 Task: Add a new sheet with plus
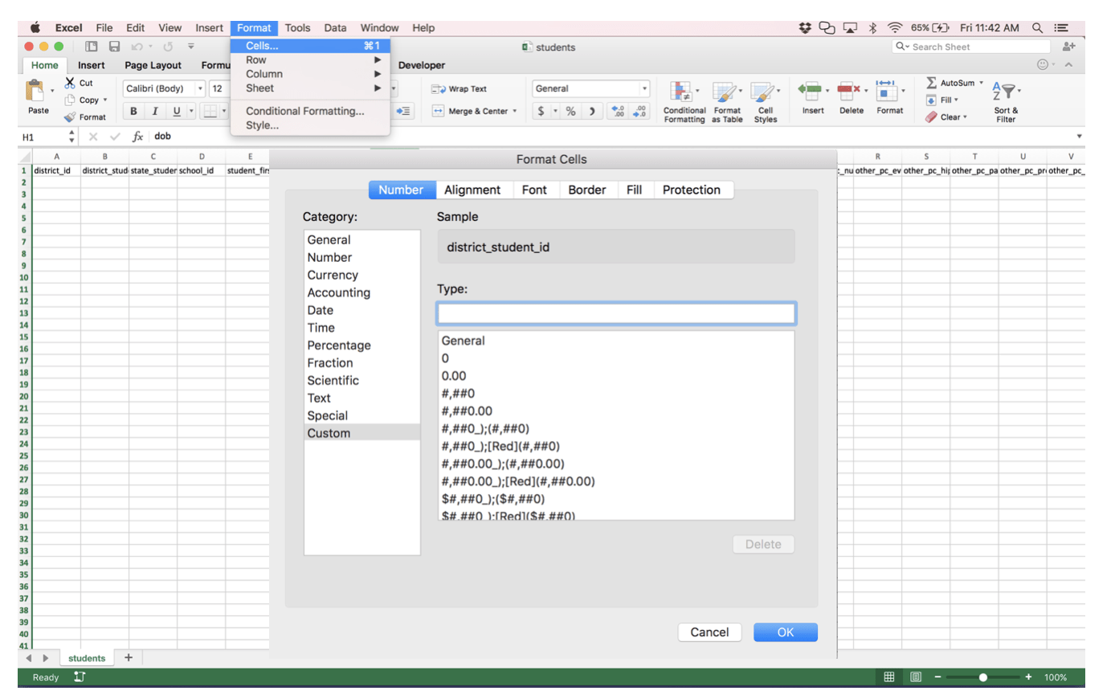pyautogui.click(x=129, y=658)
